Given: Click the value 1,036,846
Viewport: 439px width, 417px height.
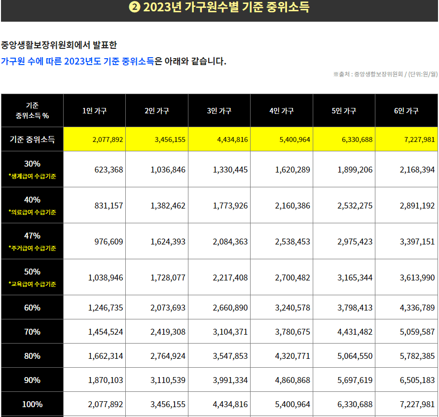Looking at the screenshot, I should tap(168, 170).
